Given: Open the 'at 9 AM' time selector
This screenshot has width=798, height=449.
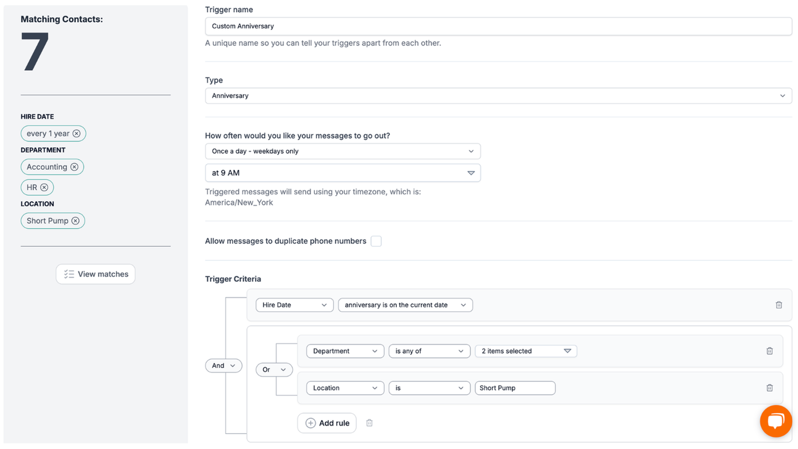Looking at the screenshot, I should click(x=343, y=173).
